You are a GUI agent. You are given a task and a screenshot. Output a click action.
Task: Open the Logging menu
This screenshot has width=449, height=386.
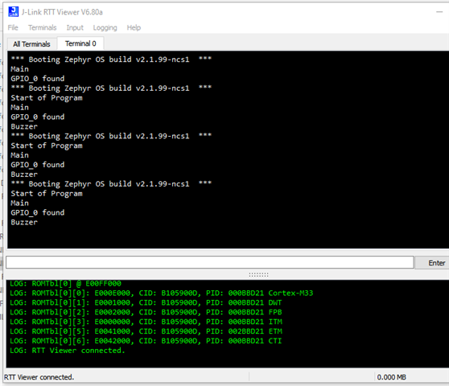coord(105,28)
